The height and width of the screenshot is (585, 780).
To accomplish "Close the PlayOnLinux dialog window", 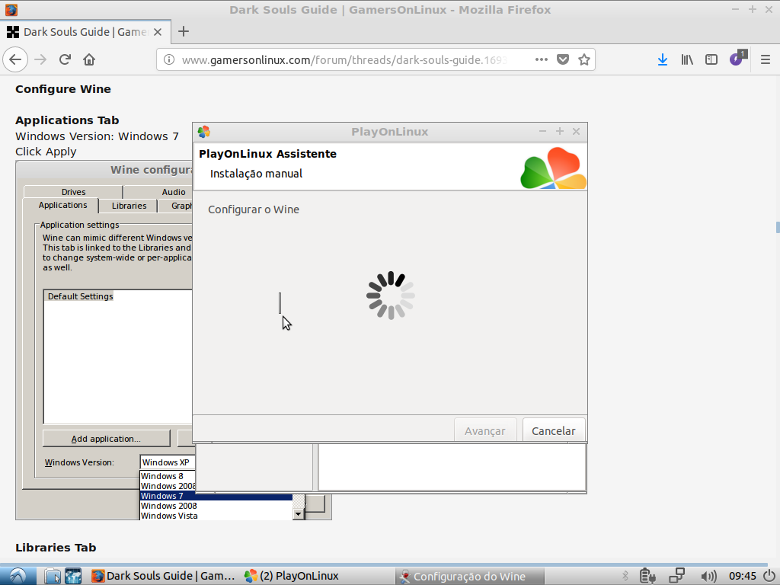I will click(x=576, y=131).
